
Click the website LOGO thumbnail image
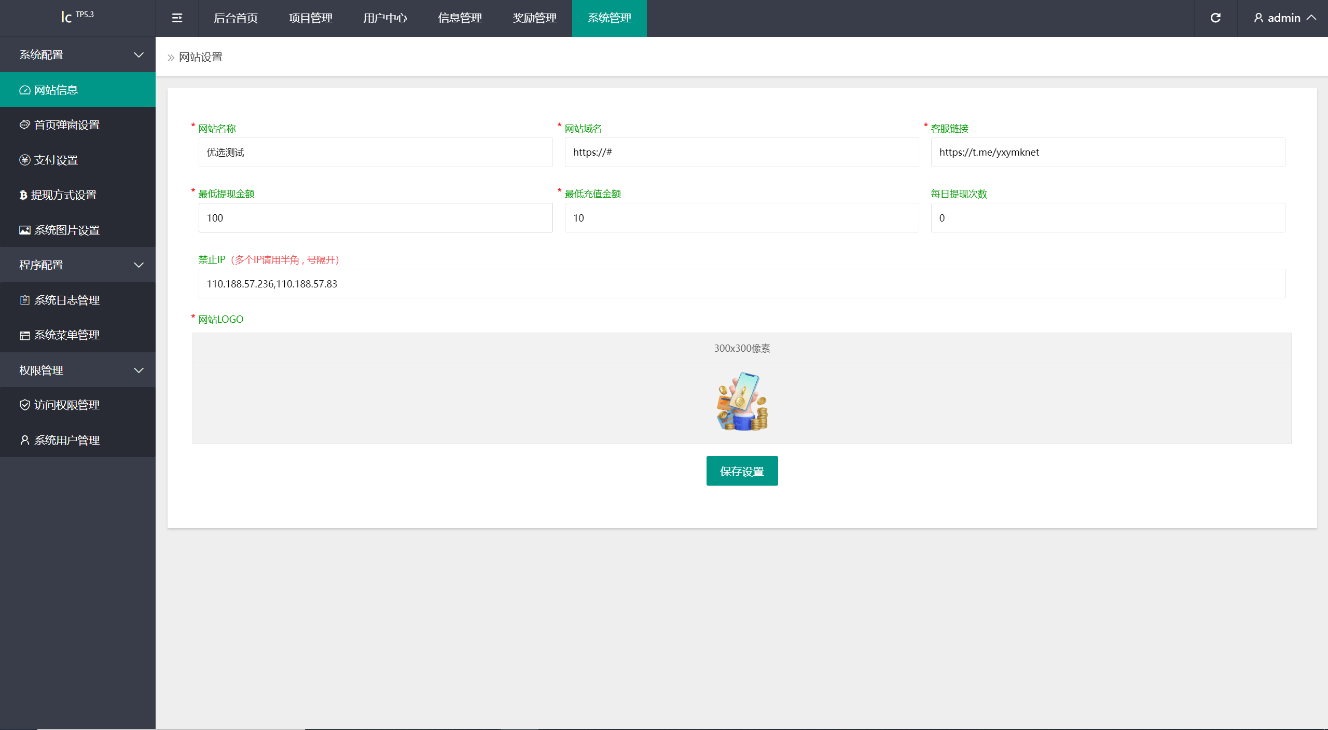742,402
